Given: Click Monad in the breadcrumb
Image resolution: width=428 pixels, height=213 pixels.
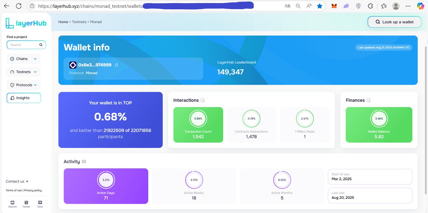Looking at the screenshot, I should [x=96, y=22].
